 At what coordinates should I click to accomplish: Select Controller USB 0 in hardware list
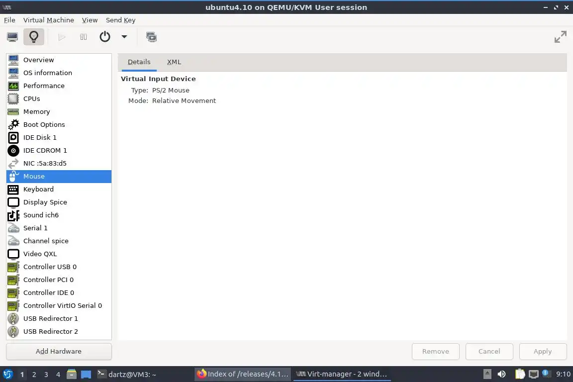pyautogui.click(x=59, y=267)
